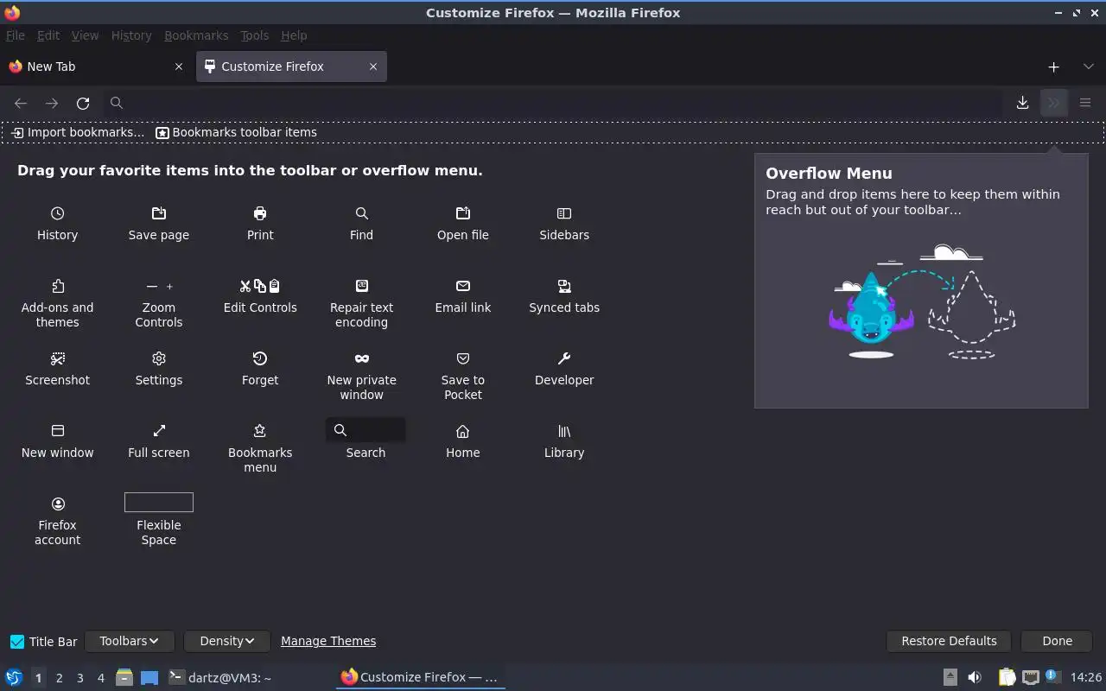Click Bookmarks toolbar items placeholder
This screenshot has width=1106, height=691.
[x=236, y=132]
